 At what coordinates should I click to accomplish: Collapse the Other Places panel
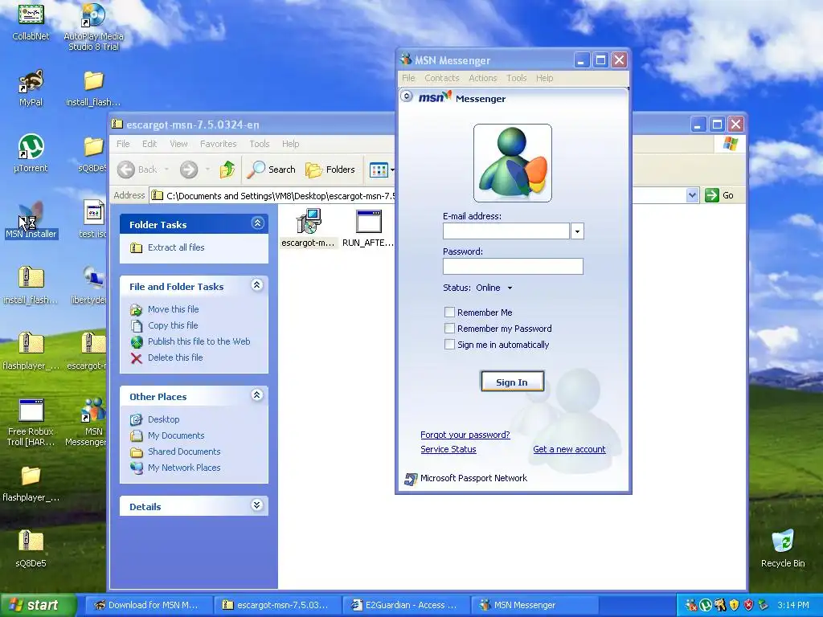point(257,395)
